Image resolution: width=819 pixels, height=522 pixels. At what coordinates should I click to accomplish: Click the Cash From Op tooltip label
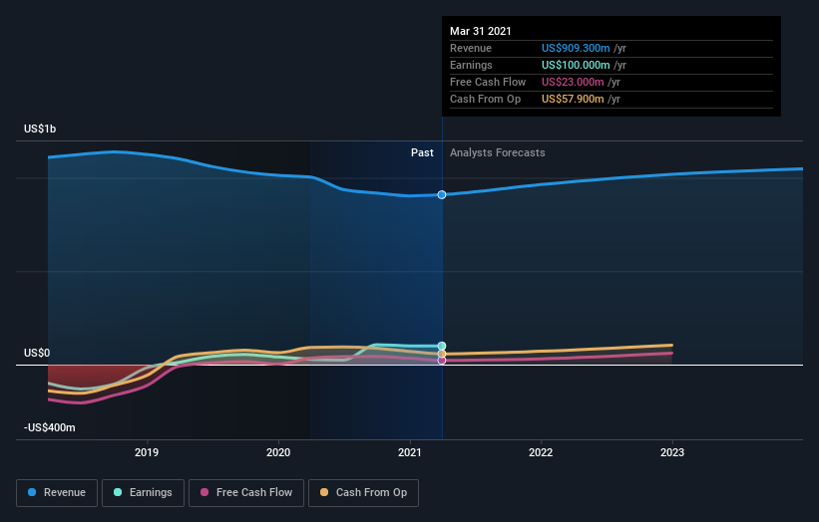485,99
